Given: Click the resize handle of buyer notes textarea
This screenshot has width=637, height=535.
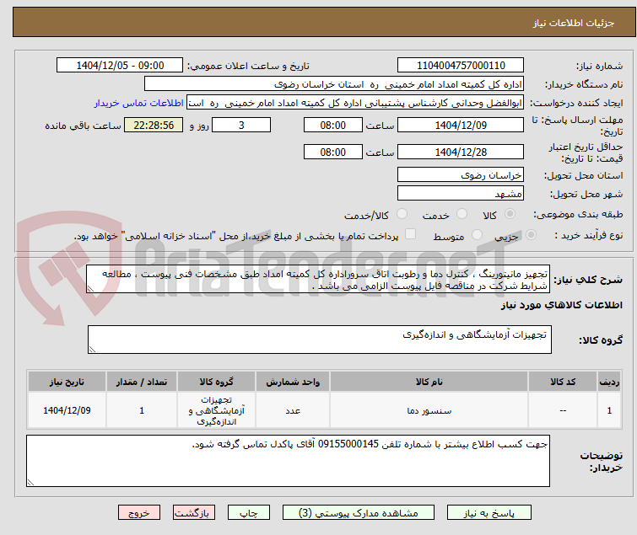Looking at the screenshot, I should click(31, 482).
